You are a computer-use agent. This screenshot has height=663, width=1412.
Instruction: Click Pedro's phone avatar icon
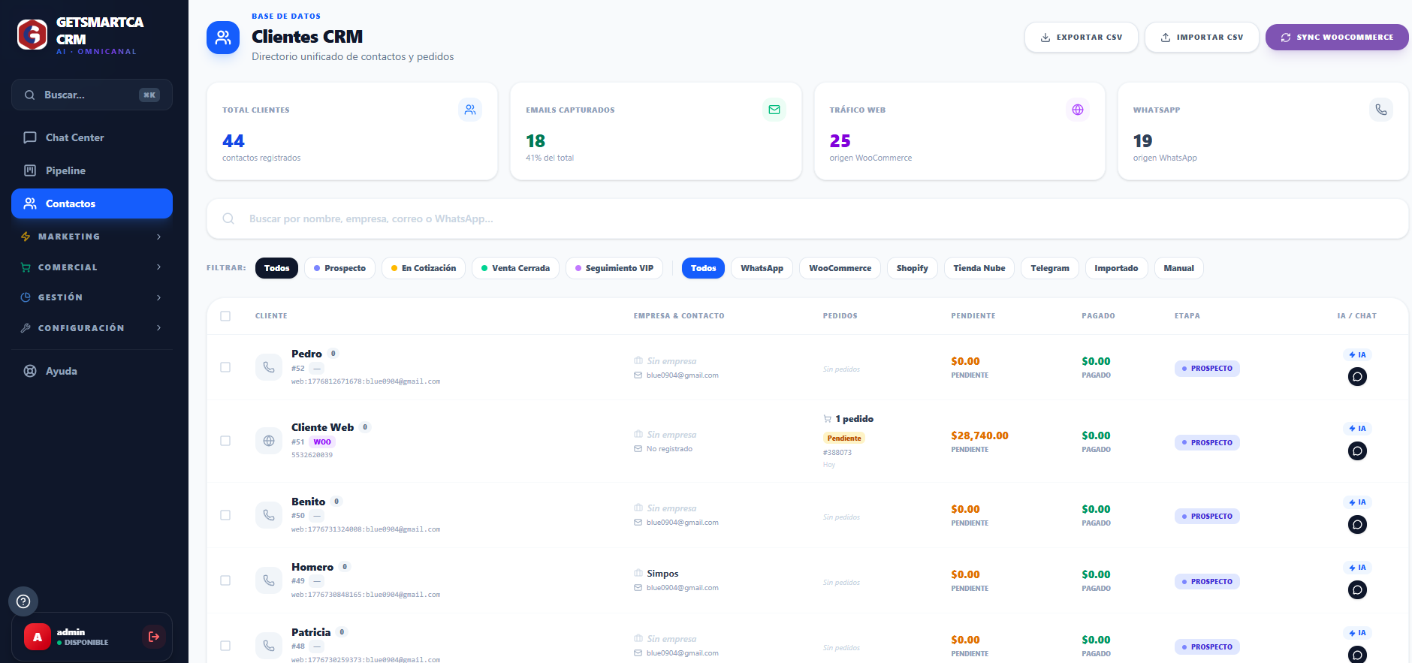[x=269, y=367]
